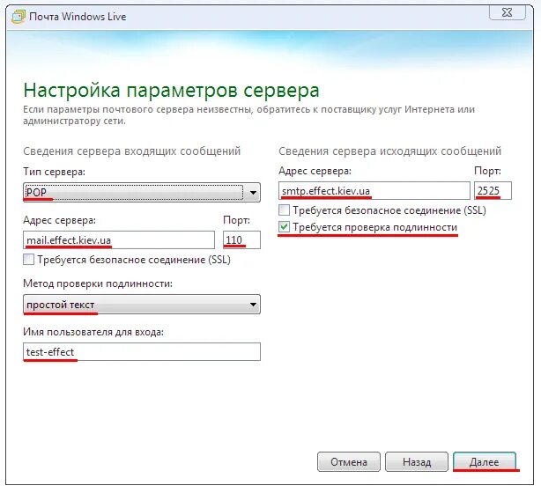
Task: Click the incoming server address field mail.effect.kiev.ua
Action: click(119, 240)
